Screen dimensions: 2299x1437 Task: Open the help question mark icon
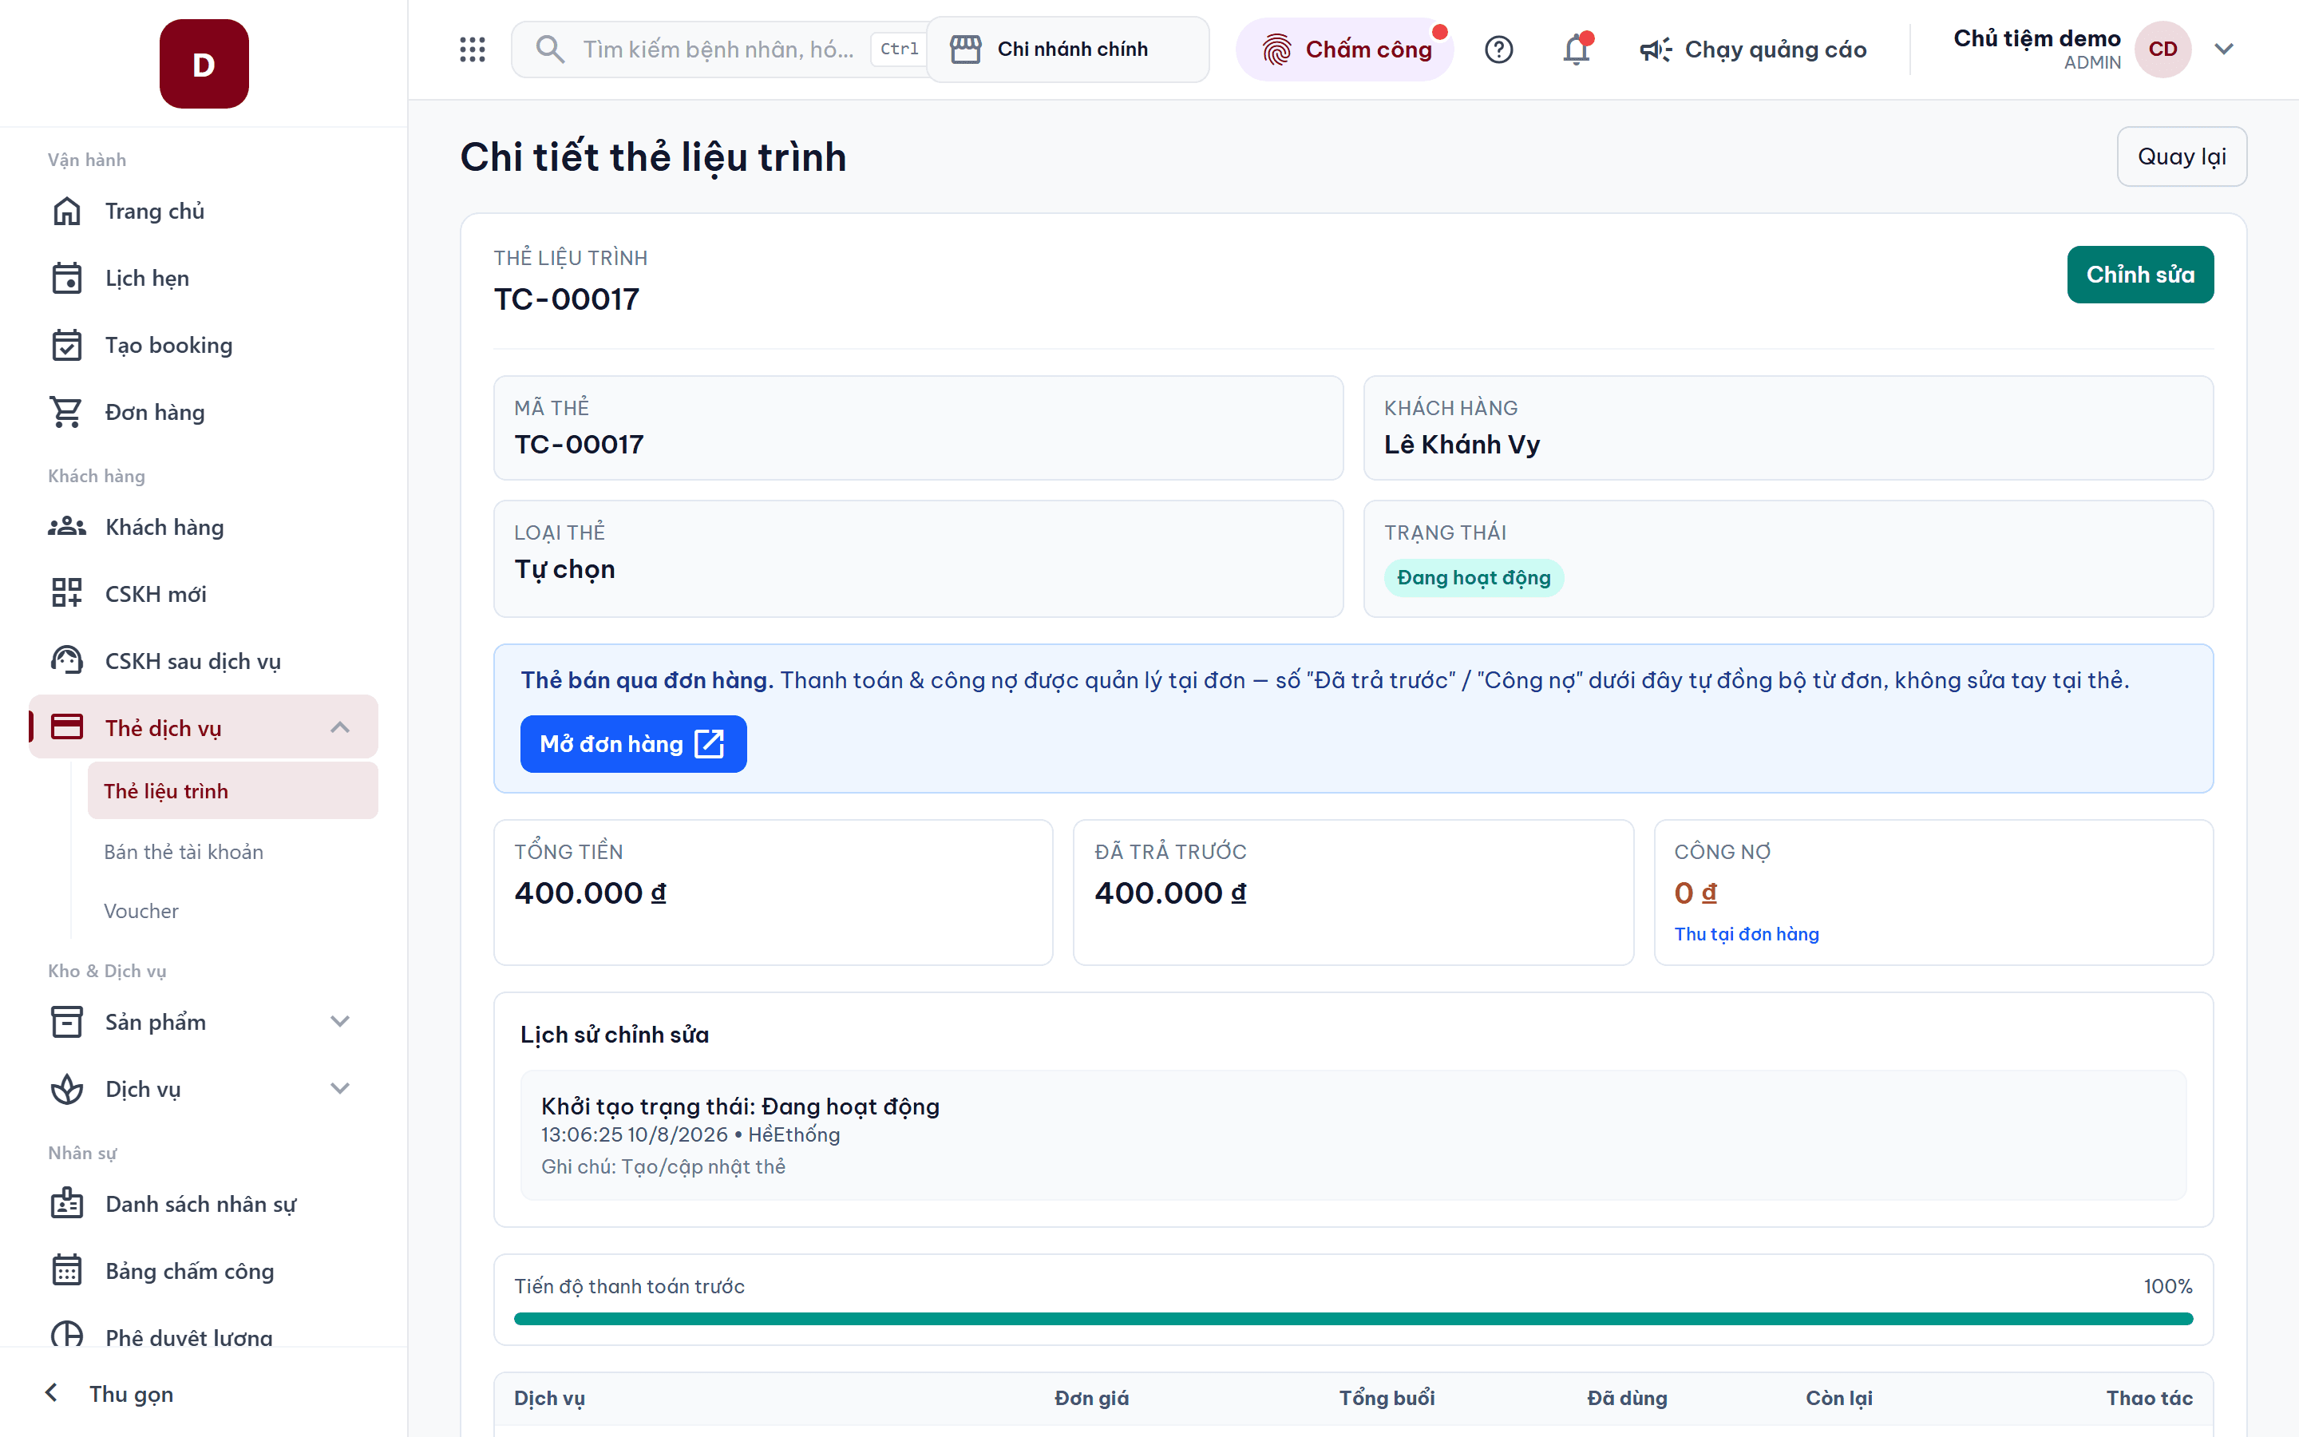click(x=1498, y=49)
